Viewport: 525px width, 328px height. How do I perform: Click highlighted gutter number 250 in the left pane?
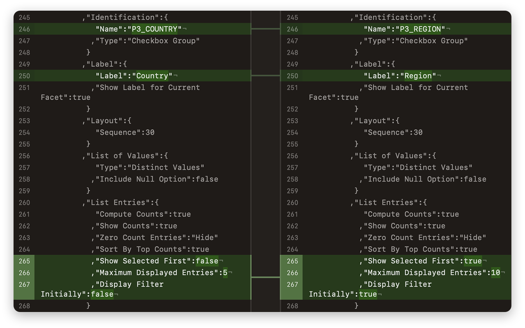tap(24, 76)
